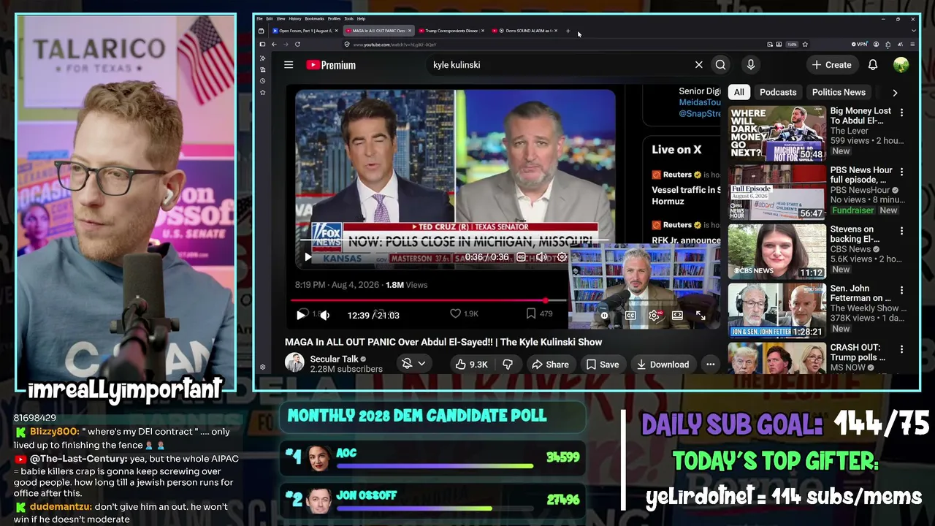The image size is (935, 526).
Task: Click the browser forward arrow
Action: point(285,45)
